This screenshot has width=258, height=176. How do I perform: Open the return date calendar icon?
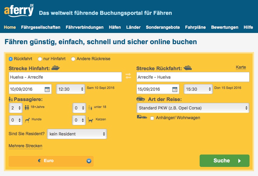[175, 89]
